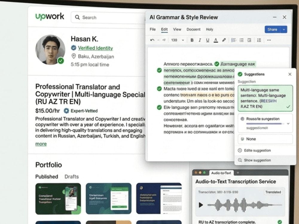Switch to the Published portfolio tab

tap(47, 177)
